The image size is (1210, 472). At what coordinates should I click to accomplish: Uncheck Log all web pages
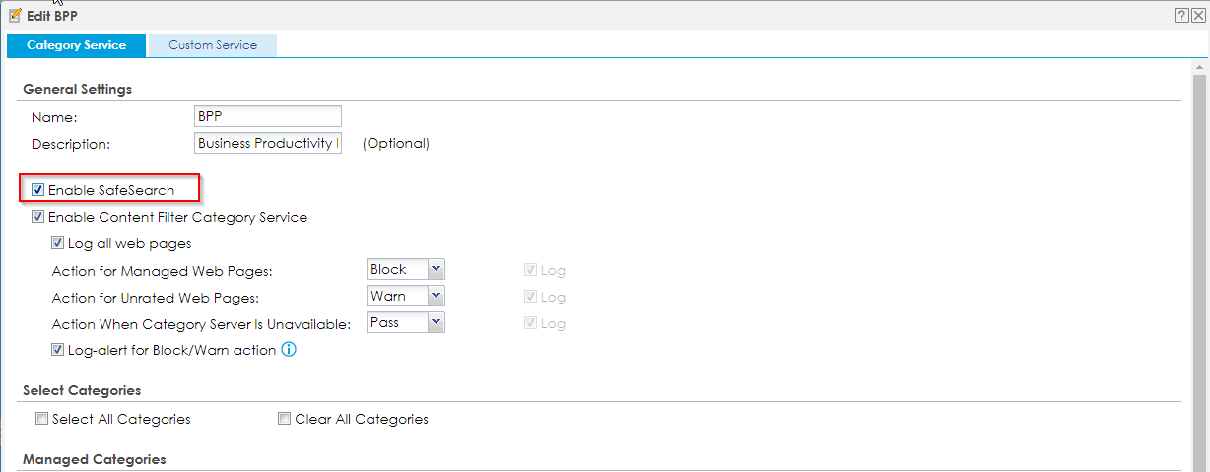(58, 243)
